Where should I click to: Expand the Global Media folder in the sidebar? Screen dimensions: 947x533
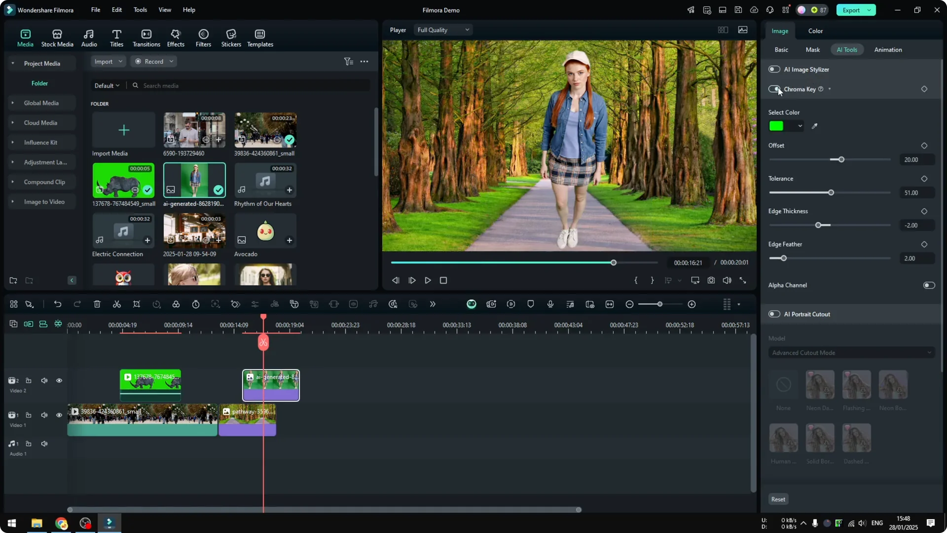(12, 103)
